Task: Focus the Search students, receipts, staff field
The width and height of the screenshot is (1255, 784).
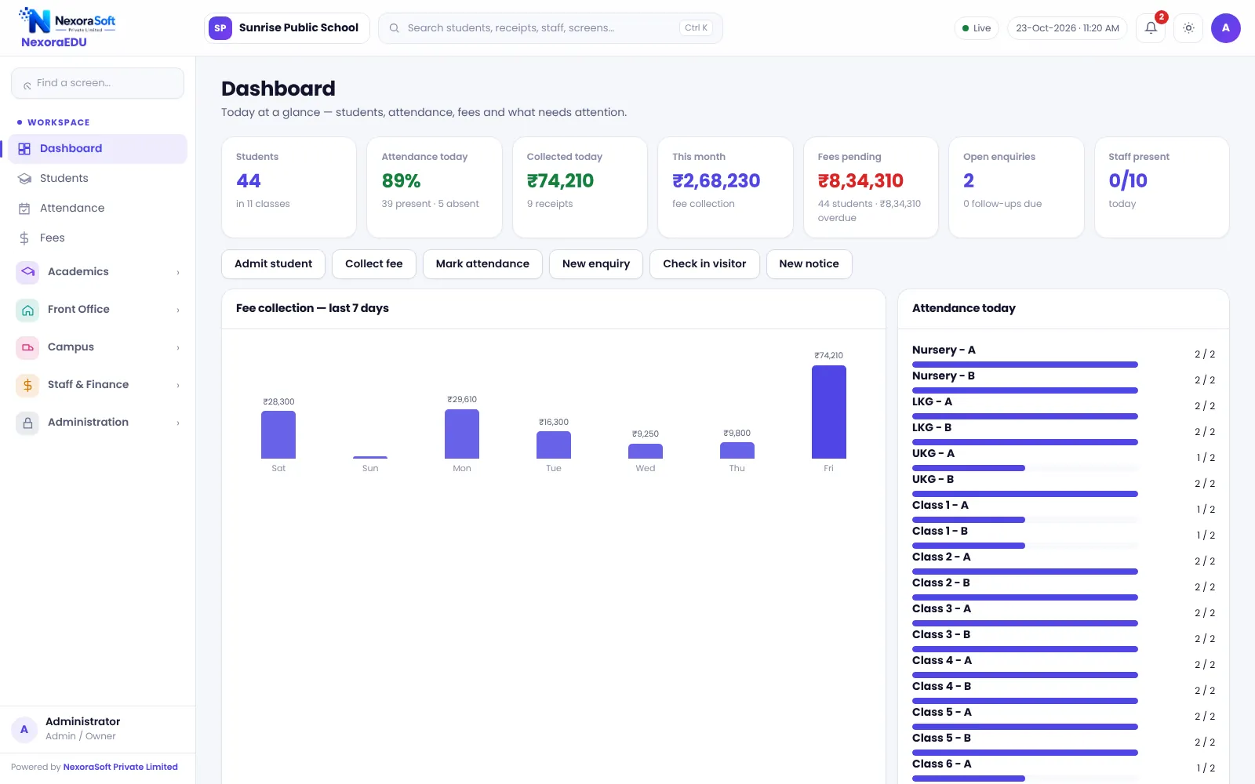Action: point(551,28)
